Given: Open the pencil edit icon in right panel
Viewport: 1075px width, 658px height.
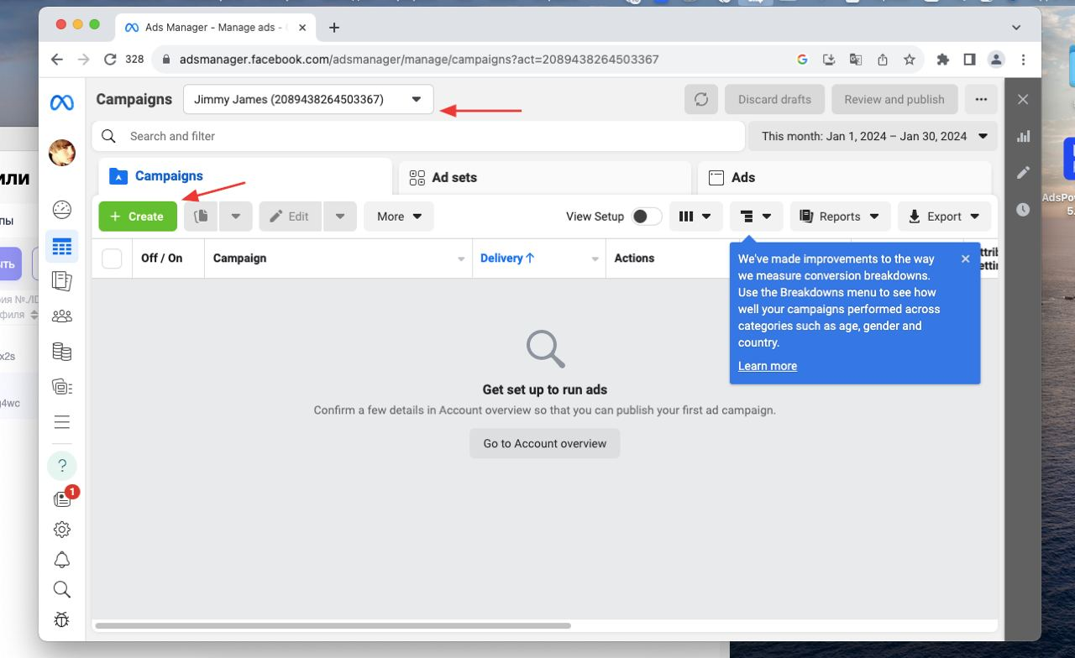Looking at the screenshot, I should coord(1023,173).
